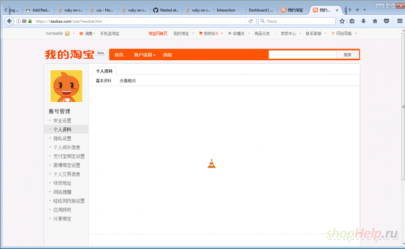Open the 账户设置 dropdown in orange bar
This screenshot has height=249, width=405.
point(145,55)
